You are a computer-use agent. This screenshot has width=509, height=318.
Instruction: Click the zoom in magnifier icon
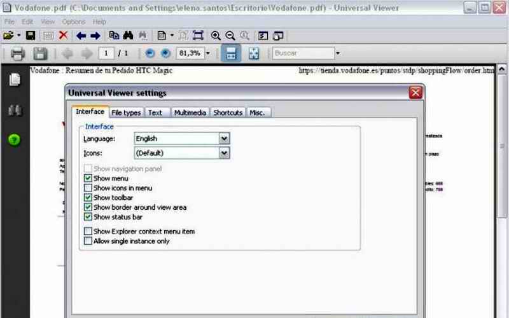coord(216,36)
